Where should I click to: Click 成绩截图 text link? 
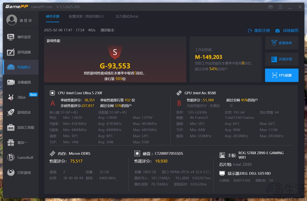click(x=291, y=31)
